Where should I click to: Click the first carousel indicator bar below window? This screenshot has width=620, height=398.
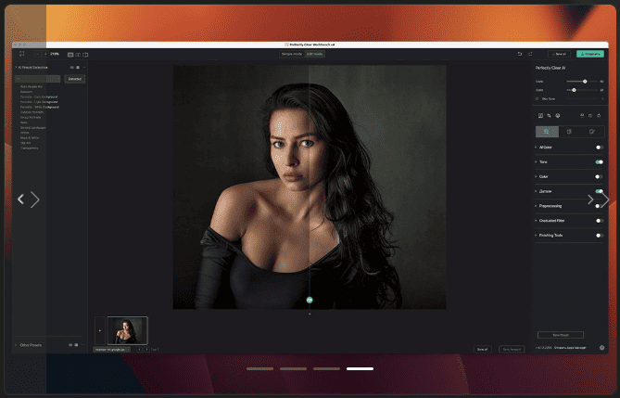click(x=259, y=368)
